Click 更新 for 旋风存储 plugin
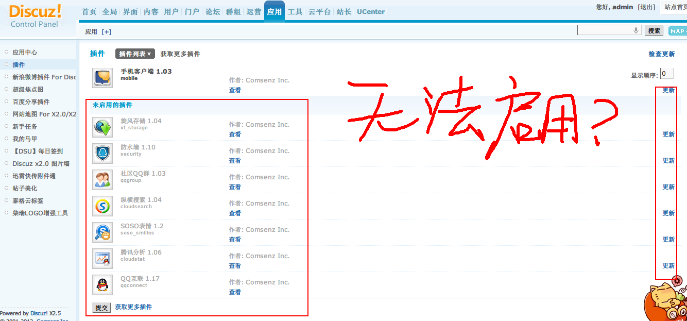 tap(668, 134)
